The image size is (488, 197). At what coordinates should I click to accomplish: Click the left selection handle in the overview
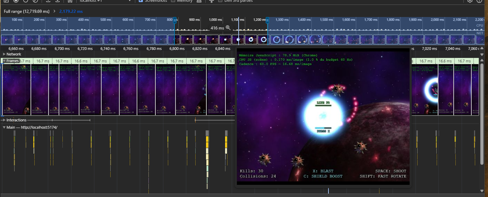(175, 20)
